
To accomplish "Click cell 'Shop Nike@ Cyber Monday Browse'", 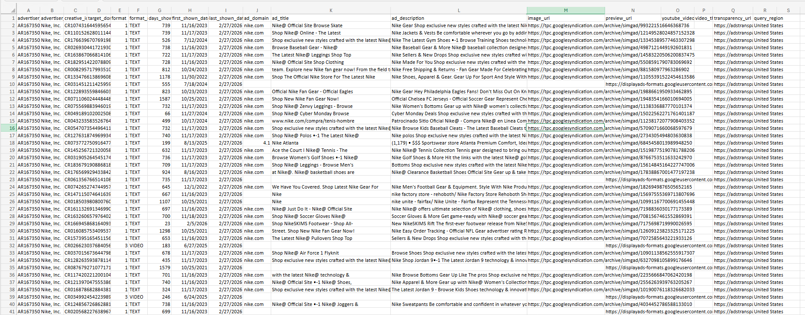I will pos(331,113).
